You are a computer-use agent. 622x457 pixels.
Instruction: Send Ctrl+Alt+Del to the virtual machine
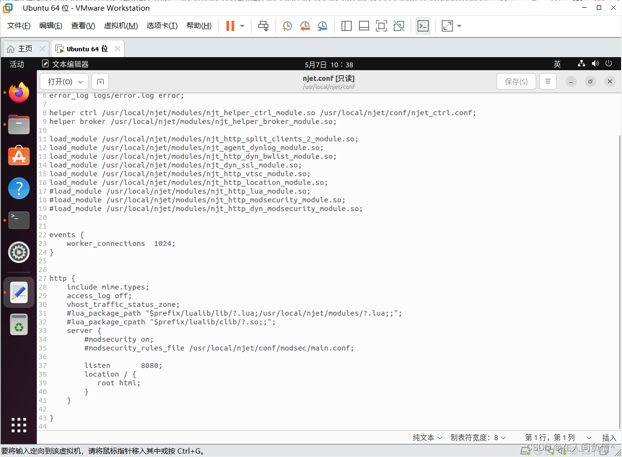263,26
